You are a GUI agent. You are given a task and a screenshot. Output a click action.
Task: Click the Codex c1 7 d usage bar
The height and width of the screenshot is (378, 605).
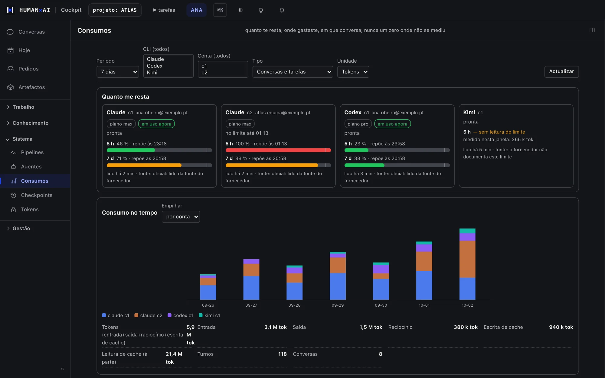click(397, 165)
